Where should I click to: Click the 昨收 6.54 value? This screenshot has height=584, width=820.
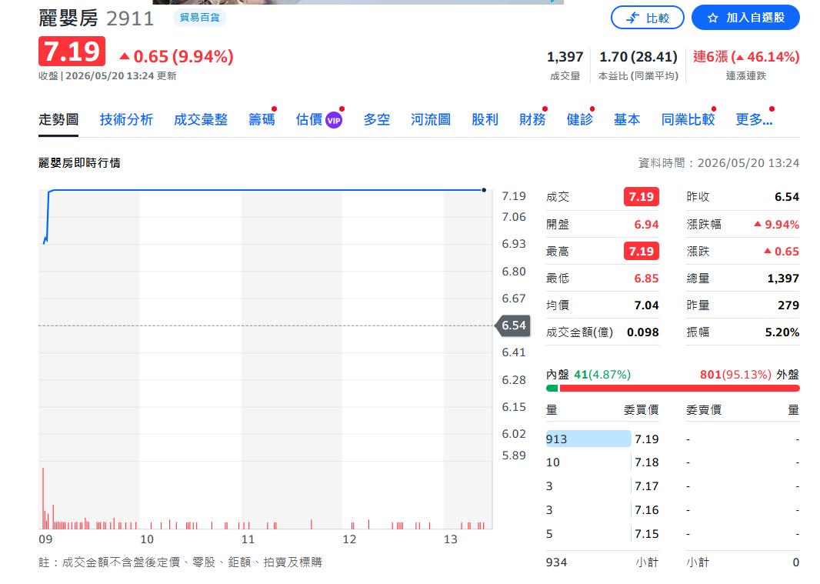[x=786, y=197]
